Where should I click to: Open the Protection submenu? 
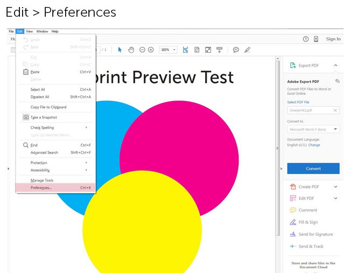coord(55,163)
